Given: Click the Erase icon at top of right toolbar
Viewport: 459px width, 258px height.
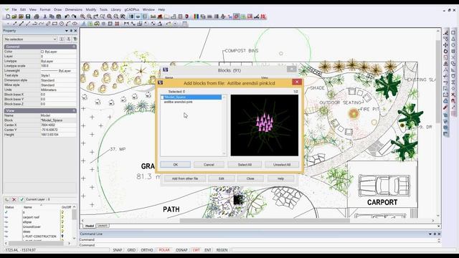Looking at the screenshot, I should 445,32.
